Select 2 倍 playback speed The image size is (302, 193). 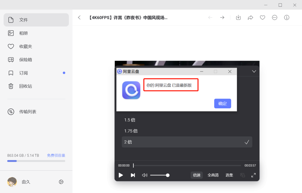click(187, 142)
